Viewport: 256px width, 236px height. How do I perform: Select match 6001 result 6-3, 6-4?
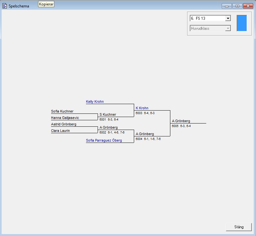[109, 119]
